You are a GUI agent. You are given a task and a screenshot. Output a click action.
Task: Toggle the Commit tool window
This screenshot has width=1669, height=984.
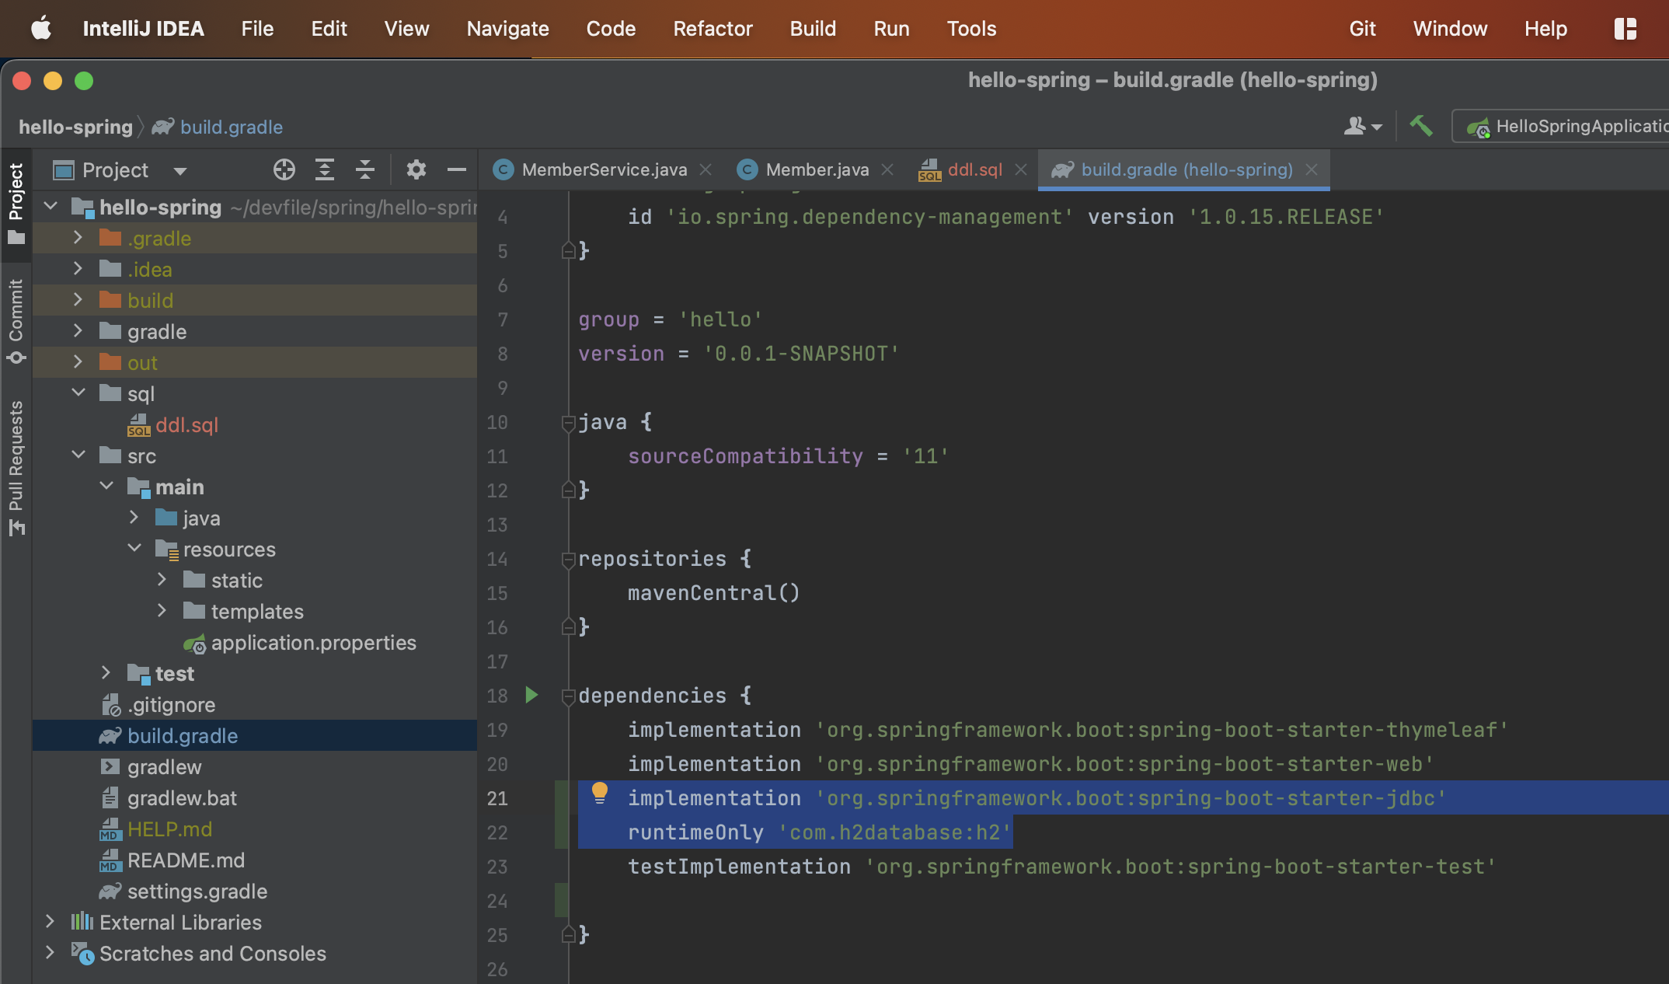(x=16, y=320)
